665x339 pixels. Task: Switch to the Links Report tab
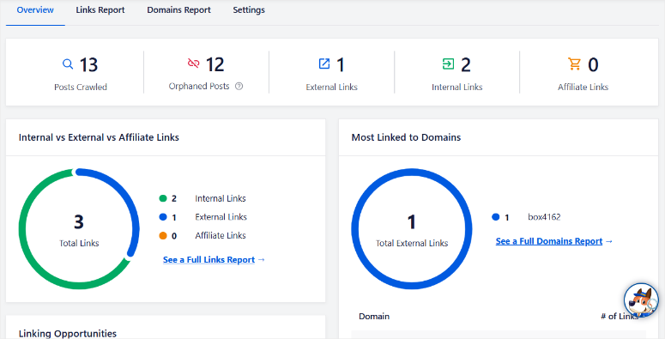[x=100, y=9]
